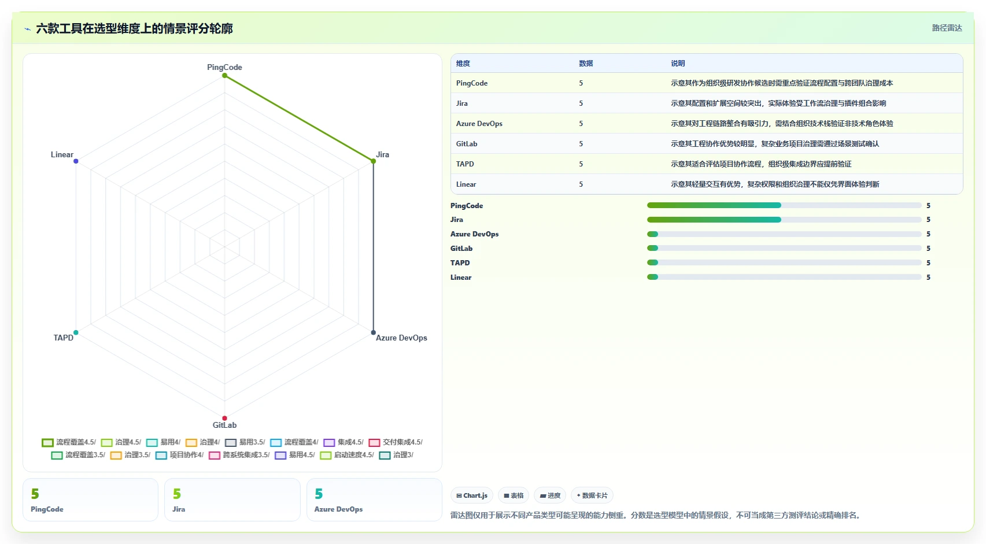The image size is (986, 544).
Task: Click the blue 项目协作4/ legend swatch
Action: click(x=161, y=456)
